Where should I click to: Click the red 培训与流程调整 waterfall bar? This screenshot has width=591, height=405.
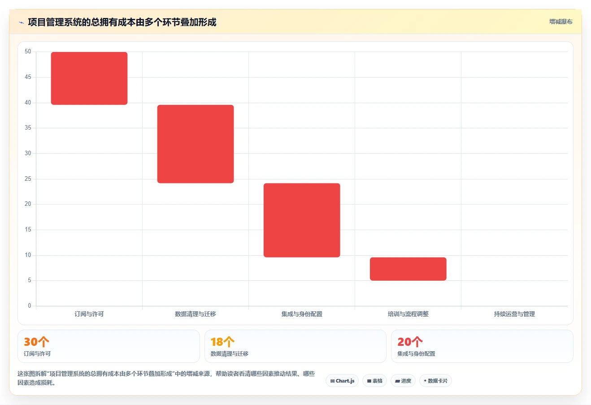408,269
